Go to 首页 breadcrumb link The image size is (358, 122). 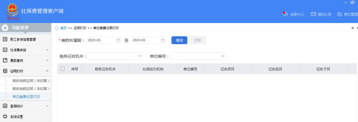pyautogui.click(x=63, y=28)
